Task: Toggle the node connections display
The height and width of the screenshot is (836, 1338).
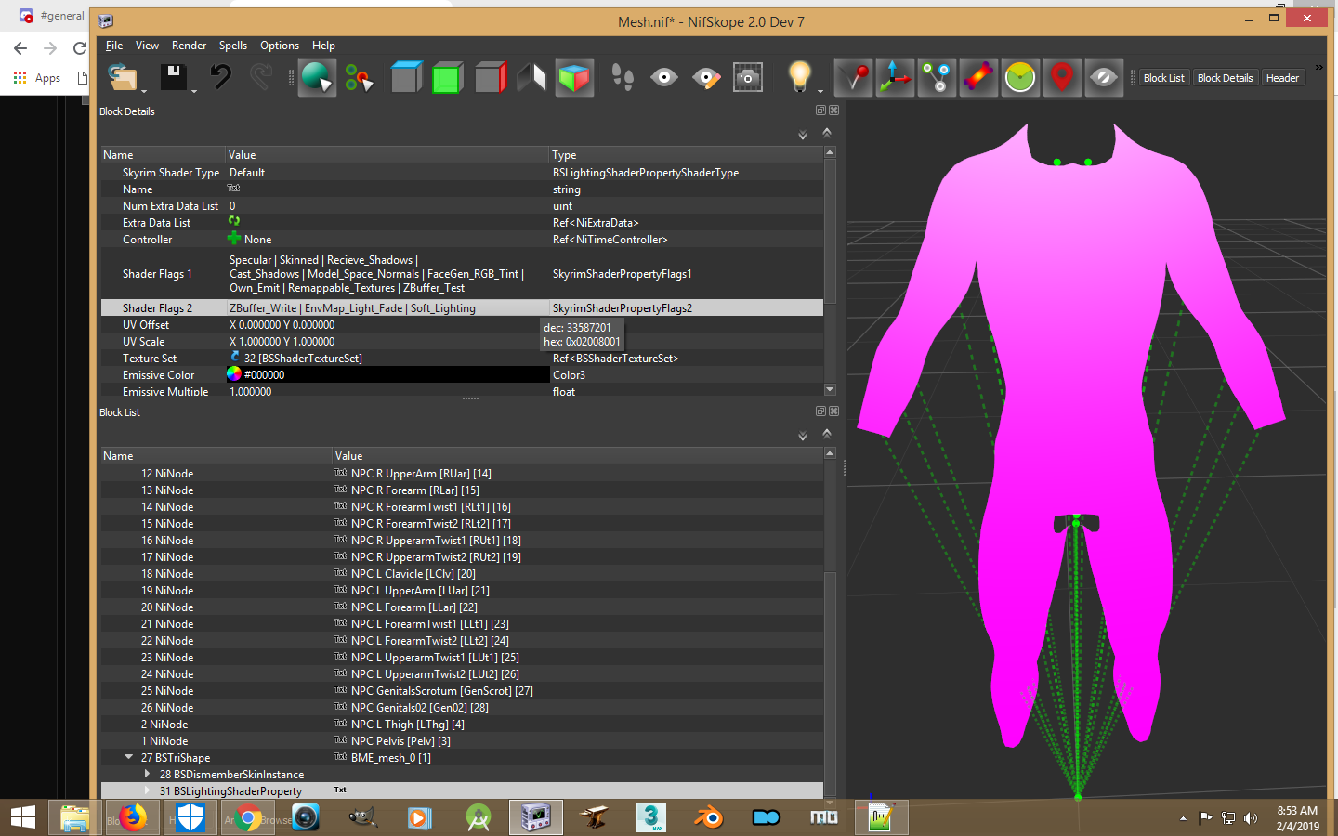Action: point(937,77)
